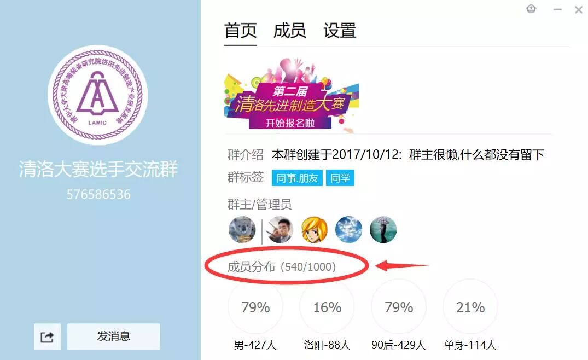Minimize the group profile window

(x=557, y=9)
